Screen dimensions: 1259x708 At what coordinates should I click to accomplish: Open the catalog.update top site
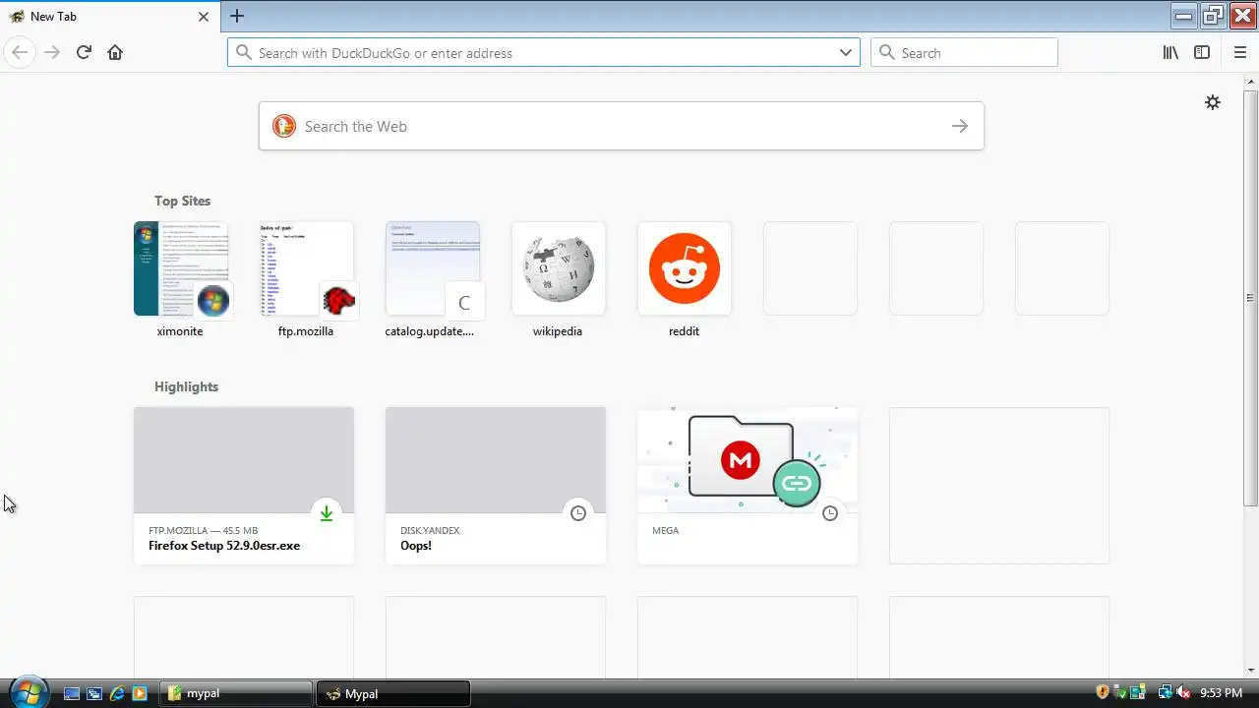coord(432,280)
